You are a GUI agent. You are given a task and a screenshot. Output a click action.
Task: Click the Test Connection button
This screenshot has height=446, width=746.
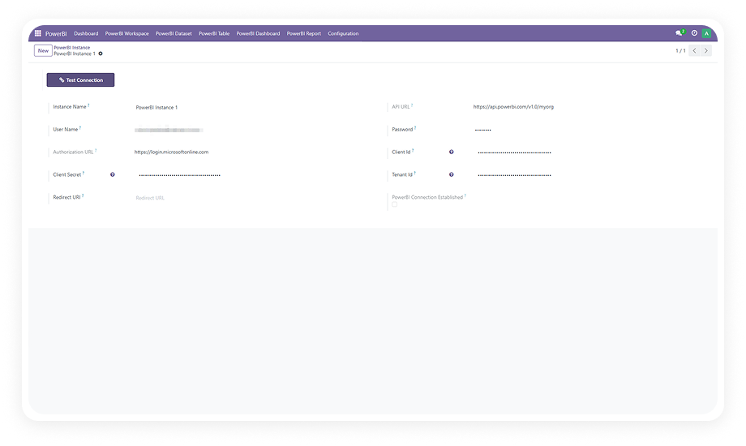click(x=80, y=80)
